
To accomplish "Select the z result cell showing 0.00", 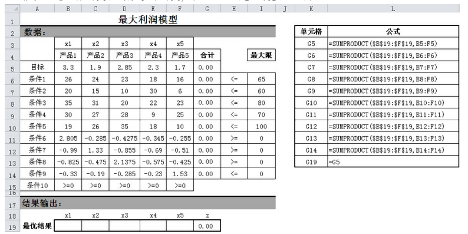I will click(207, 226).
